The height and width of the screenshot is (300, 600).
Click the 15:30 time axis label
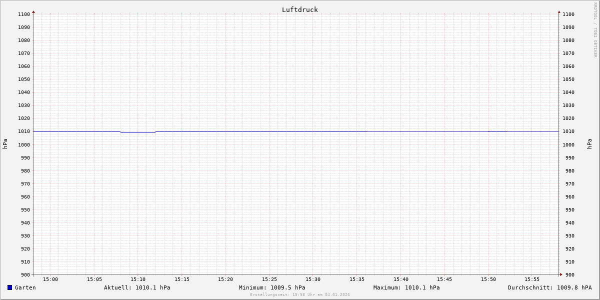click(x=313, y=279)
